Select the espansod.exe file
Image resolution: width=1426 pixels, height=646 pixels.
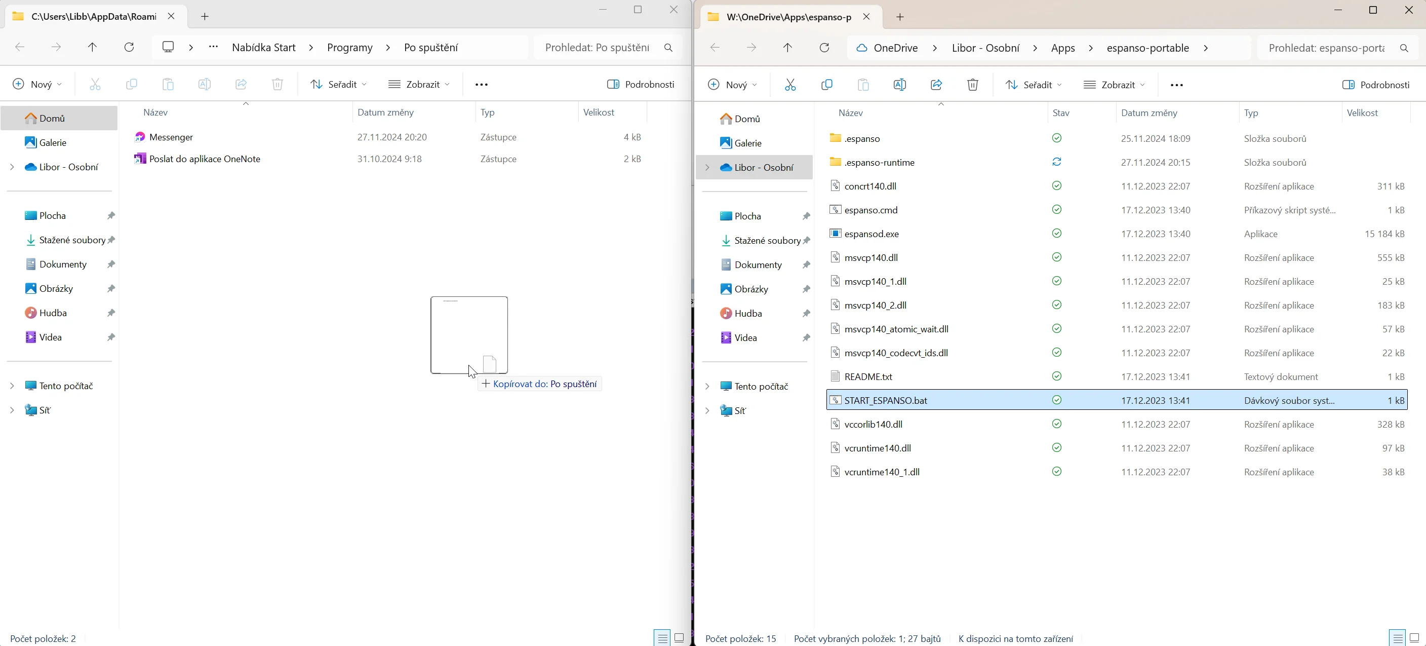pos(872,234)
